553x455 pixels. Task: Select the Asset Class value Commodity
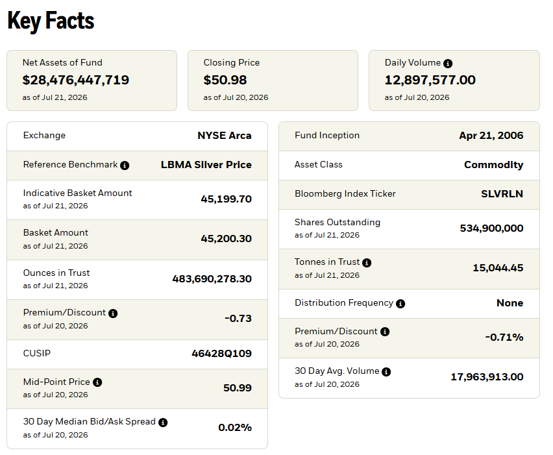click(493, 165)
